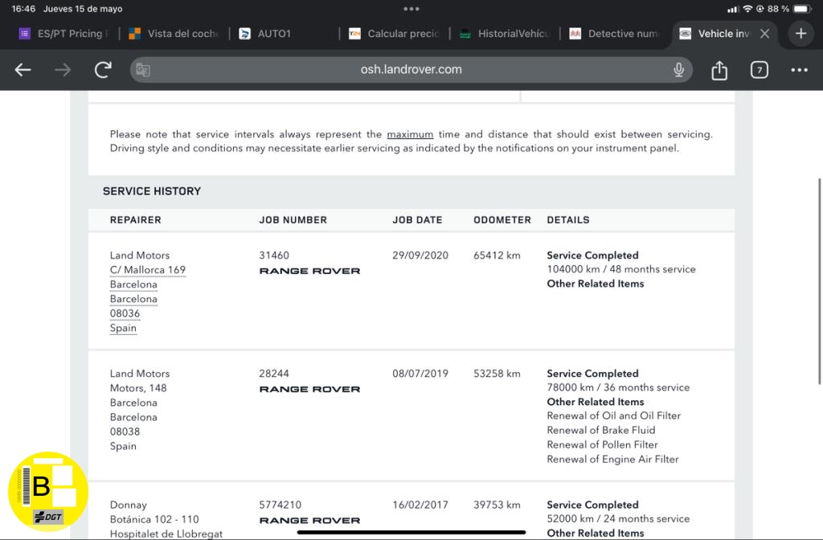The width and height of the screenshot is (823, 540).
Task: Switch to the HistorialVehículo tab
Action: pos(504,34)
